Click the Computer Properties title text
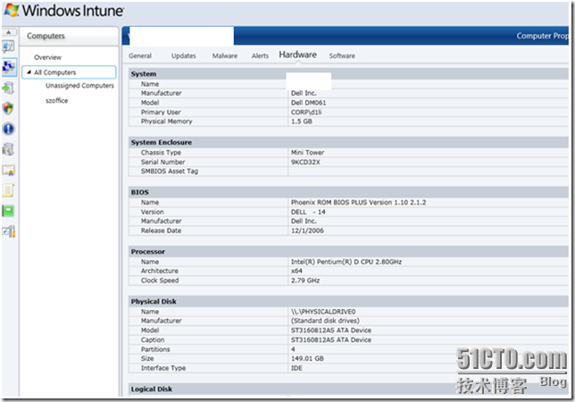The image size is (575, 402). coord(542,36)
